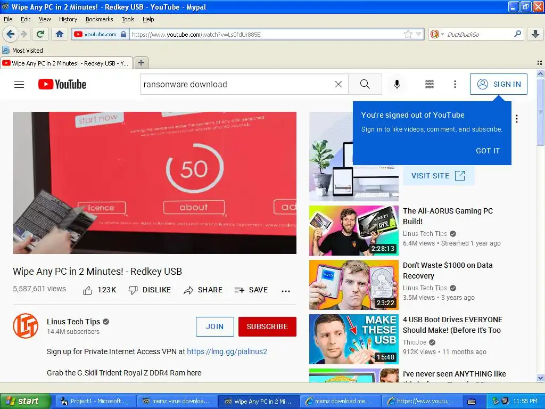Open the lmg.gg/pialinus2 link
Image resolution: width=545 pixels, height=409 pixels.
(227, 351)
